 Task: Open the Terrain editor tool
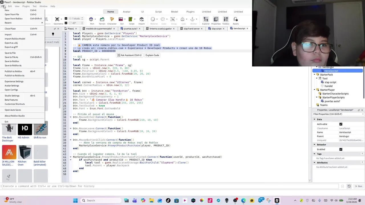click(102, 19)
